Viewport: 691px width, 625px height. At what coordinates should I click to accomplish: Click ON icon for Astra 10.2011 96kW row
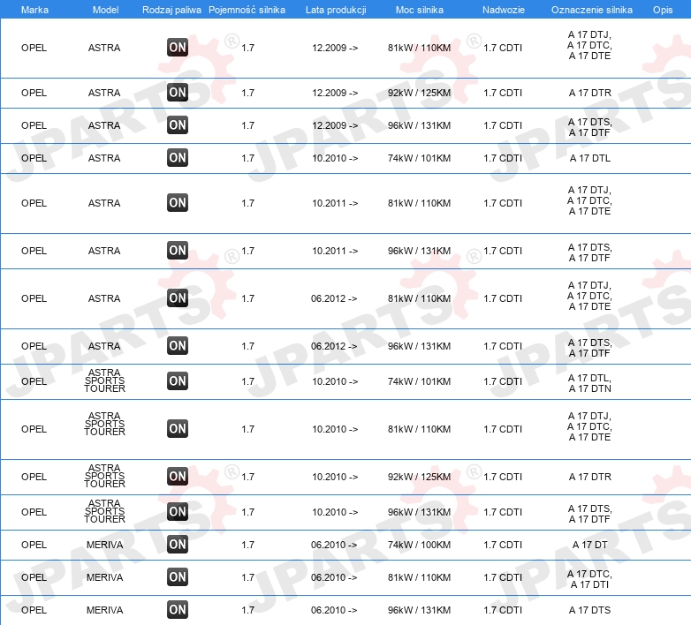(178, 251)
